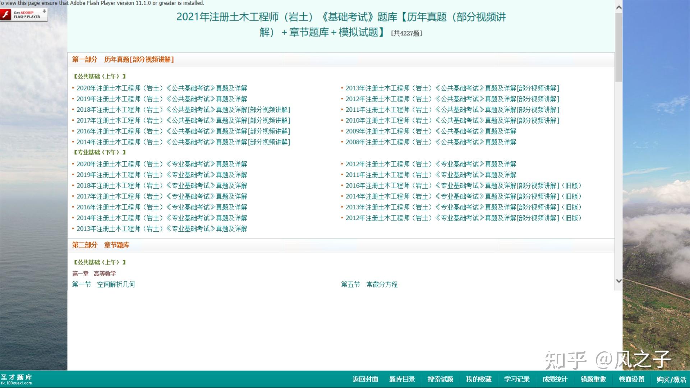
Task: Open the 题库目录 menu item
Action: point(402,379)
